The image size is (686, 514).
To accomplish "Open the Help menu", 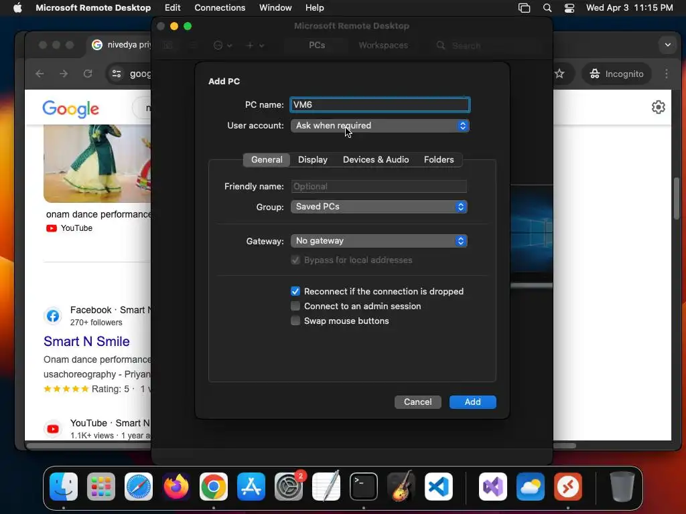I will (x=315, y=7).
